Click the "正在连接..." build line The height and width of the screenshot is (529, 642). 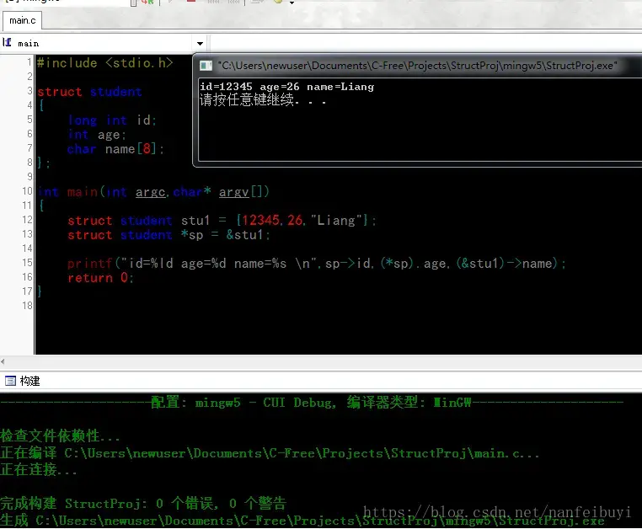click(x=39, y=470)
